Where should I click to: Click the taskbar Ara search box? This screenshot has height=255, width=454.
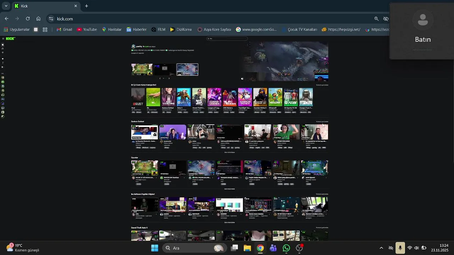coord(195,248)
